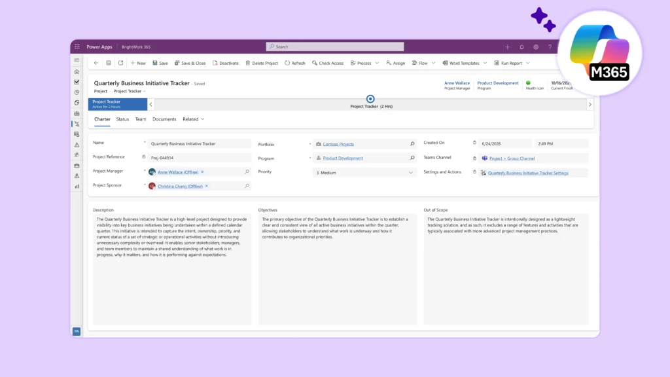
Task: Click next stage chevron in process bar
Action: (x=590, y=104)
